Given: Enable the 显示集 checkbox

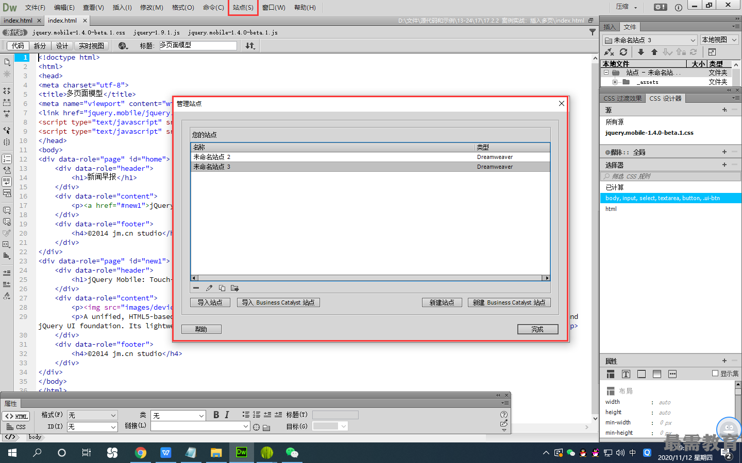Looking at the screenshot, I should (x=715, y=373).
